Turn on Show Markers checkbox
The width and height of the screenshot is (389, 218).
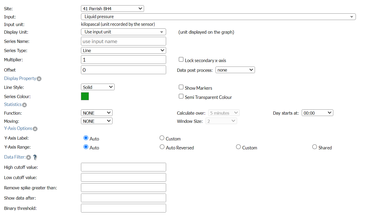181,87
